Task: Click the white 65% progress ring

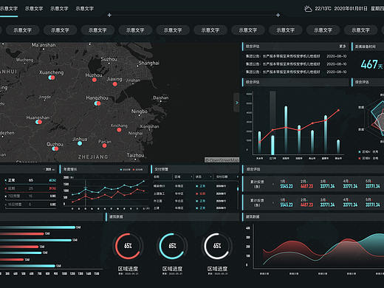Action: click(x=217, y=246)
